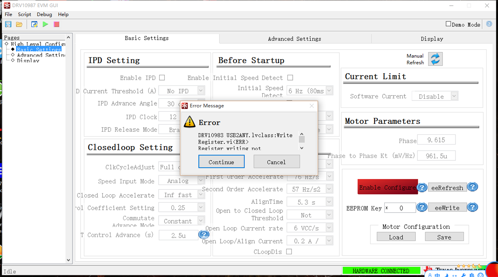Click the EEPROM Key input field

[x=400, y=208]
